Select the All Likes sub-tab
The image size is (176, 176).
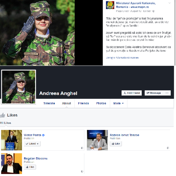(x=6, y=123)
